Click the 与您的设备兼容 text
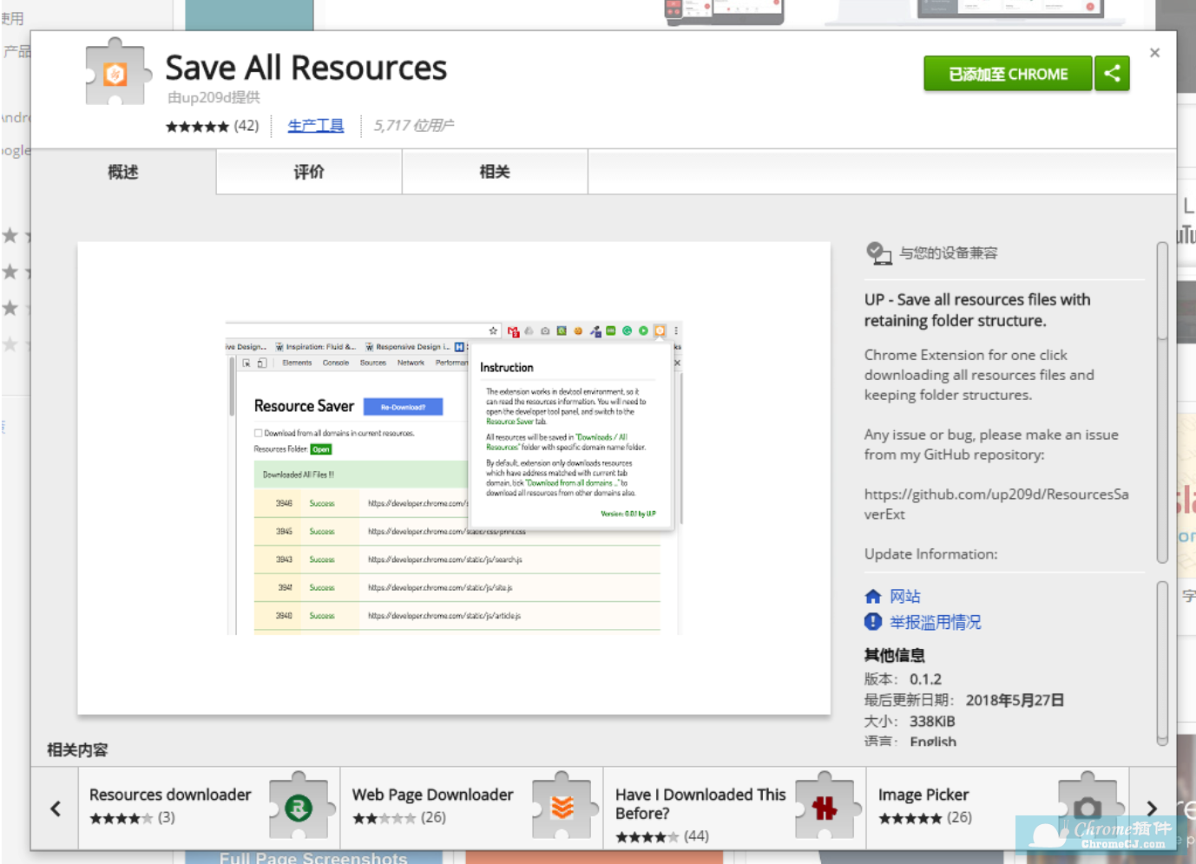The image size is (1196, 864). [949, 252]
